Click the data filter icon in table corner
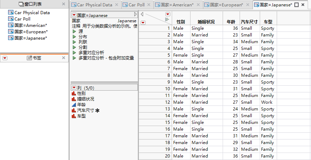Viewport: 311px width, 160px height. tap(167, 19)
